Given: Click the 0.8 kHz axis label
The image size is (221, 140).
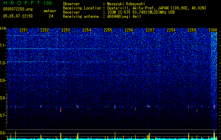Looking at the screenshot, I should coord(3,98).
